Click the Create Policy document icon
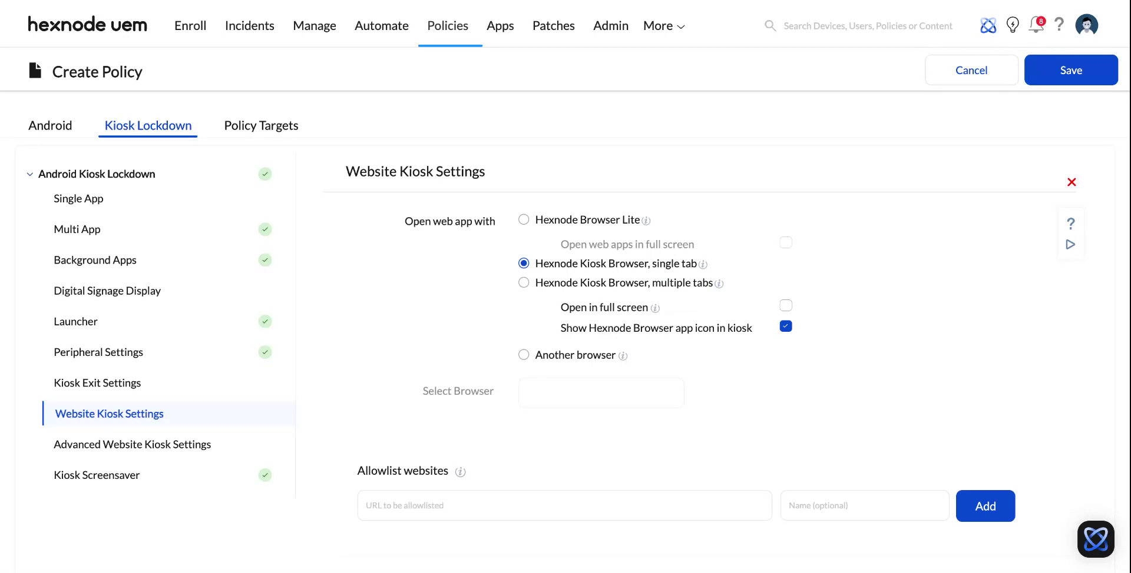 [x=35, y=69]
